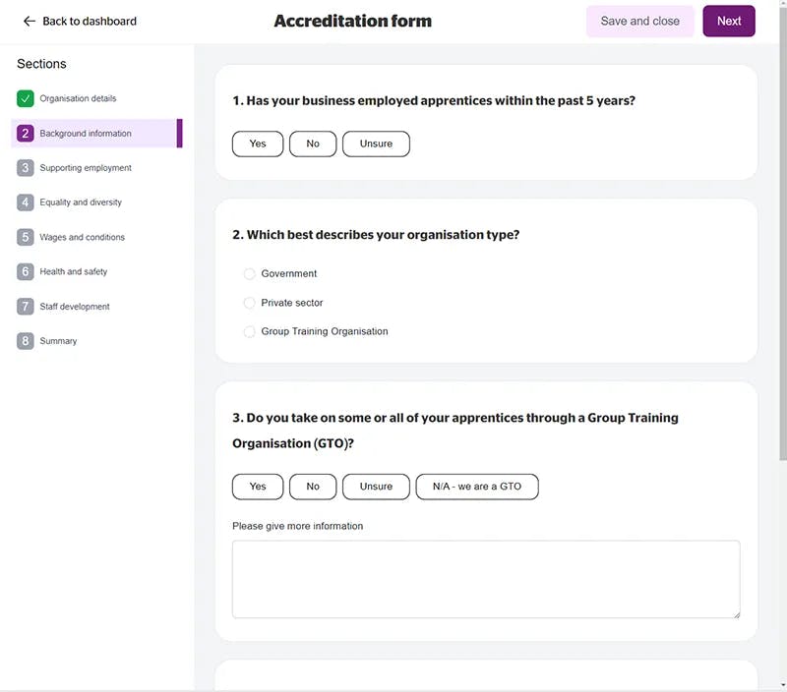Click the green Organisation details checkmark icon
787x692 pixels.
point(26,98)
